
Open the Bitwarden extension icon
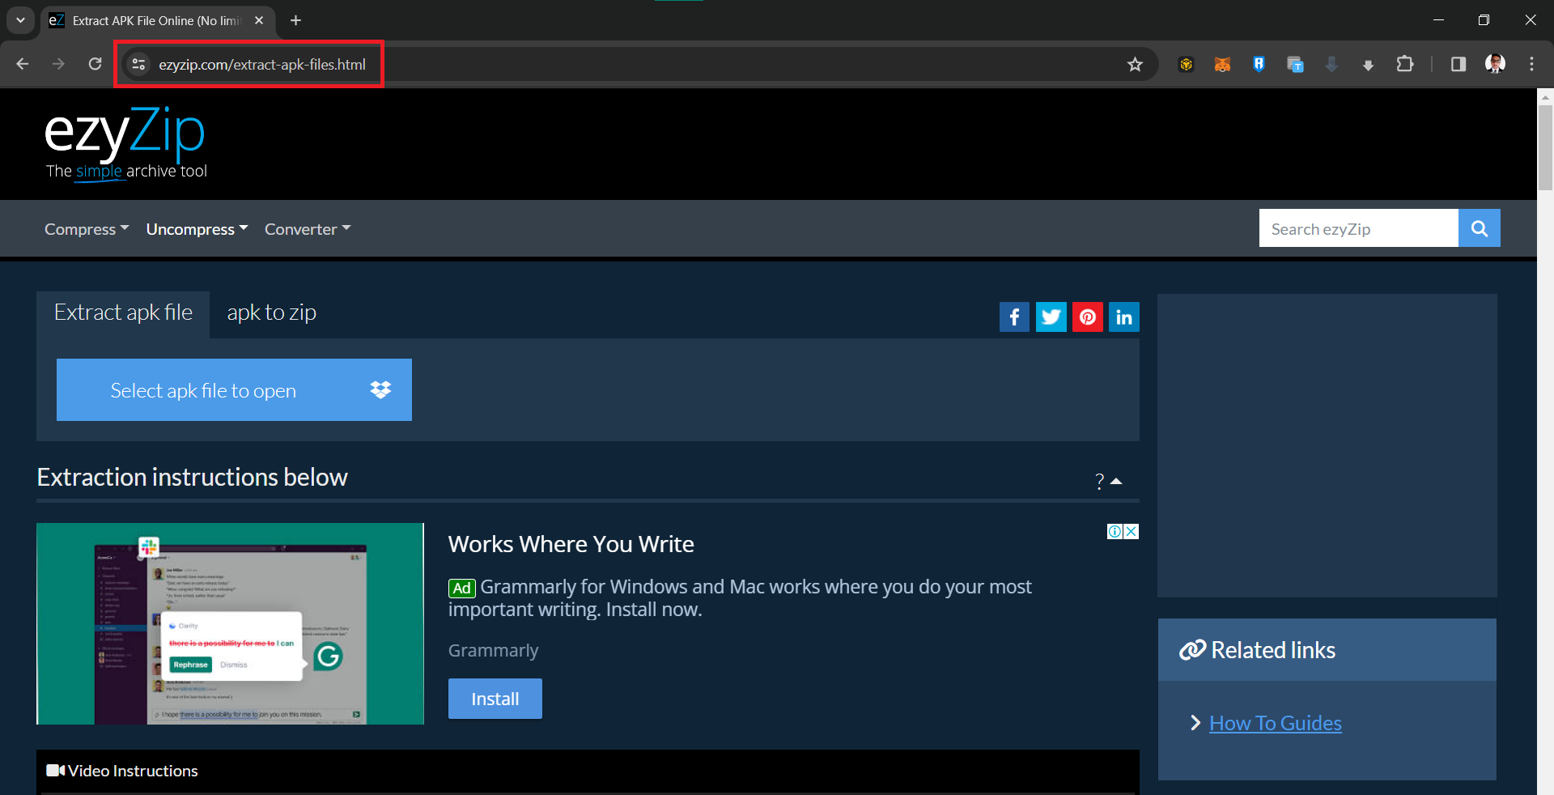pos(1259,64)
